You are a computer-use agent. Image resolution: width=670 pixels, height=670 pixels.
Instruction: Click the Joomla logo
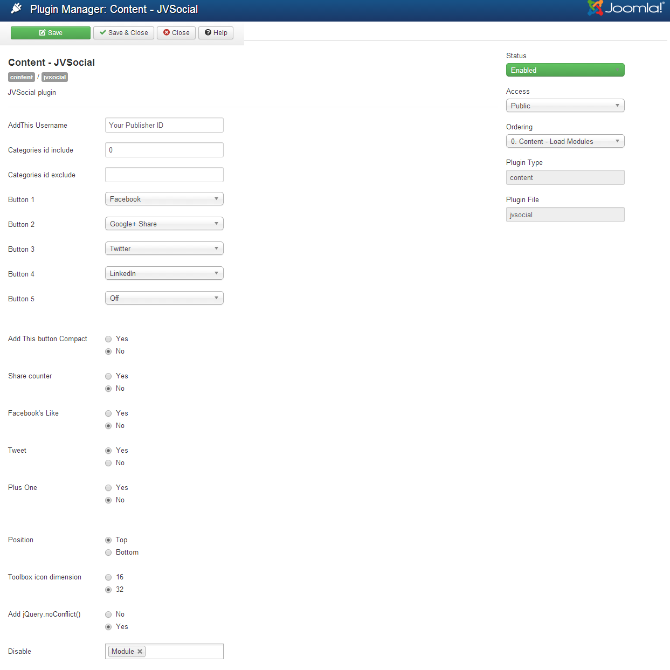click(626, 8)
